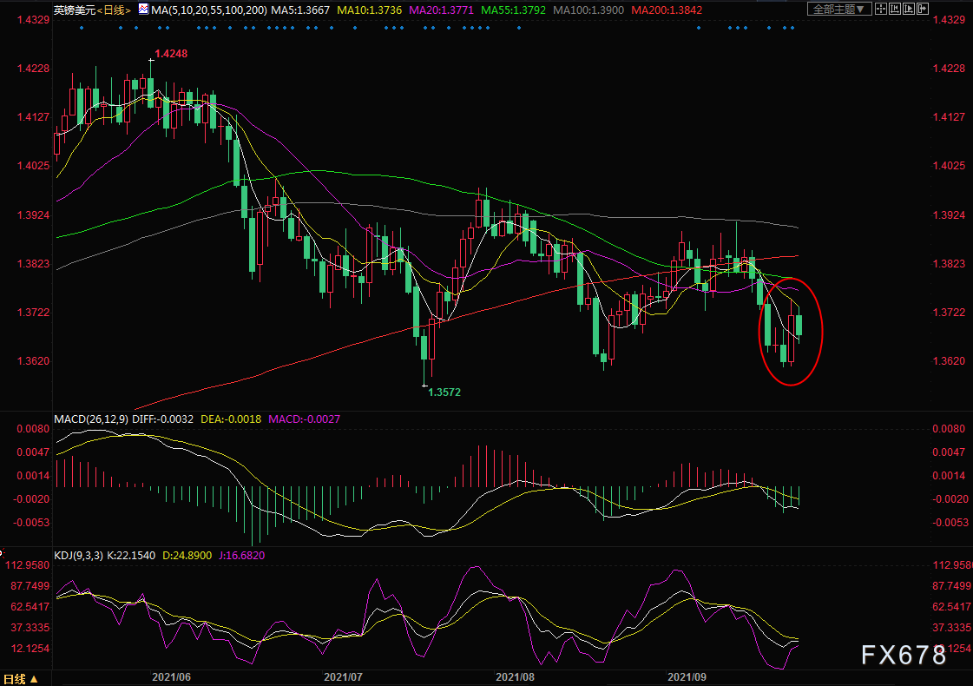Expand the 日线 period selector at bottom left

[x=20, y=679]
